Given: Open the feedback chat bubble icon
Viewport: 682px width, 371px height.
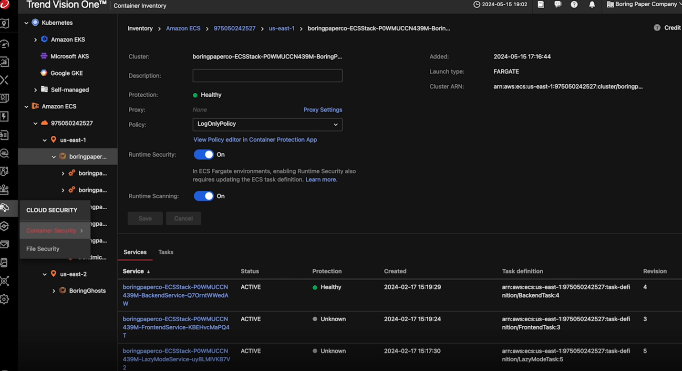Looking at the screenshot, I should tap(558, 5).
